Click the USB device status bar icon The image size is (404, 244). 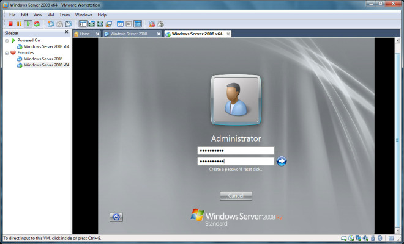pyautogui.click(x=373, y=239)
